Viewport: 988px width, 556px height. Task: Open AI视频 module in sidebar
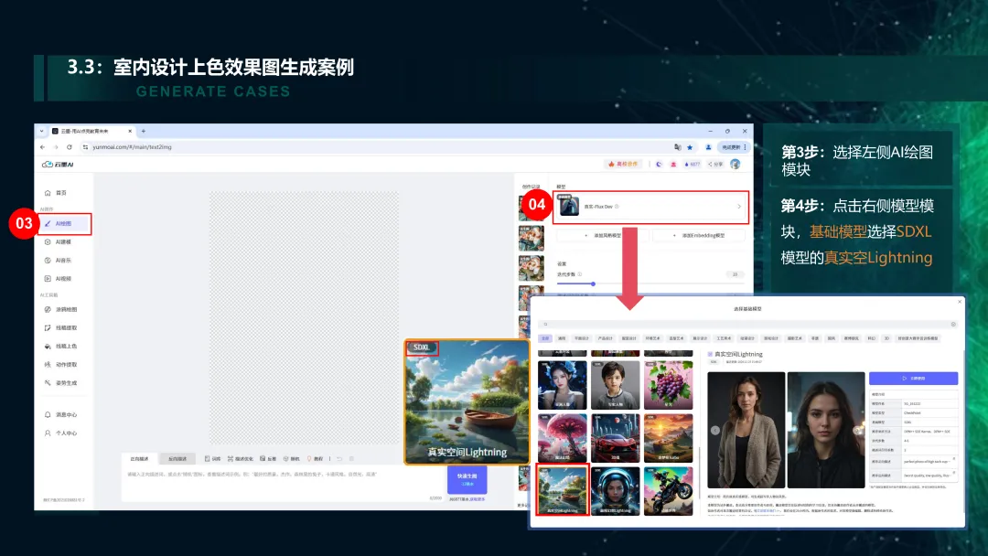pyautogui.click(x=58, y=278)
